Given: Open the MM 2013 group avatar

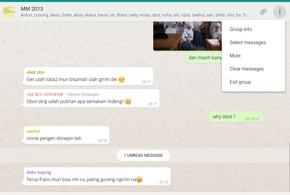Looking at the screenshot, I should coord(9,12).
